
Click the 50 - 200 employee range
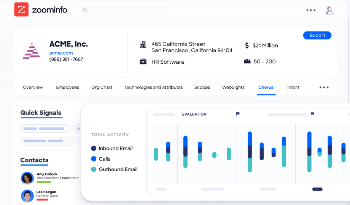tap(264, 61)
